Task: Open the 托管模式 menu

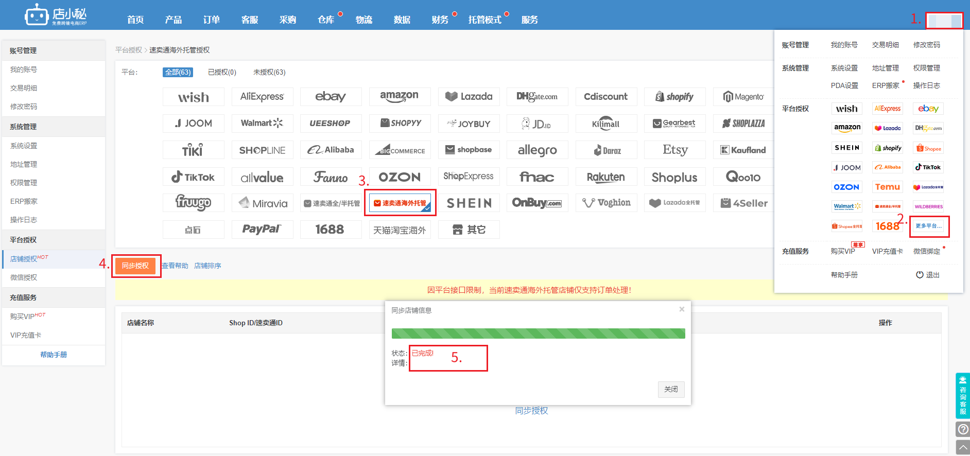Action: pyautogui.click(x=485, y=20)
